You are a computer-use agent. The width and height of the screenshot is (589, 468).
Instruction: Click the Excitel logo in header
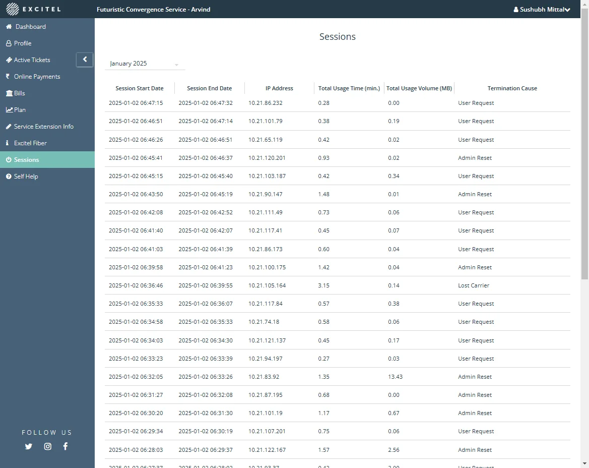coord(33,9)
